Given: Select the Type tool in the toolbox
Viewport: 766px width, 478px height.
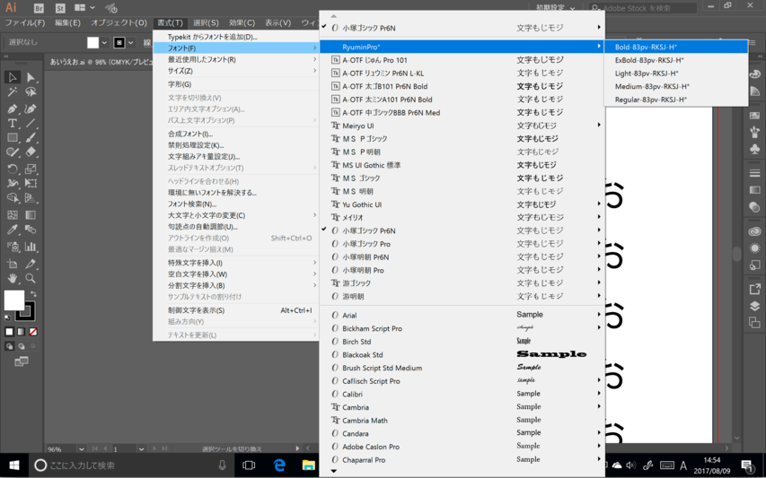Looking at the screenshot, I should point(13,124).
